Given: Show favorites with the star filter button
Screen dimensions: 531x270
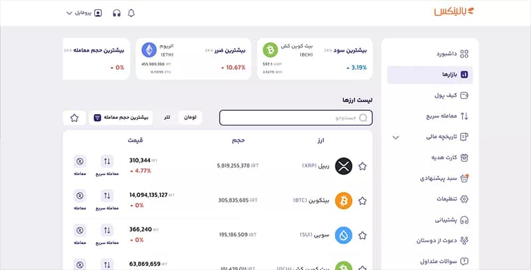Looking at the screenshot, I should tap(74, 117).
